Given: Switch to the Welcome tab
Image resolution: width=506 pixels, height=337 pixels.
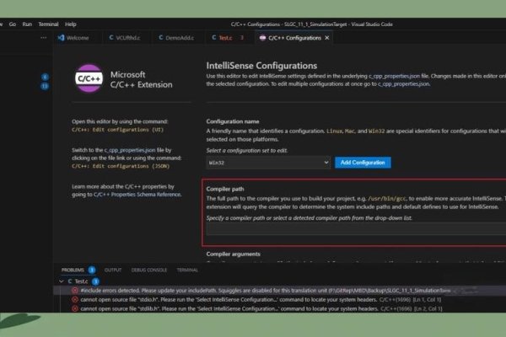Looking at the screenshot, I should pyautogui.click(x=78, y=38).
